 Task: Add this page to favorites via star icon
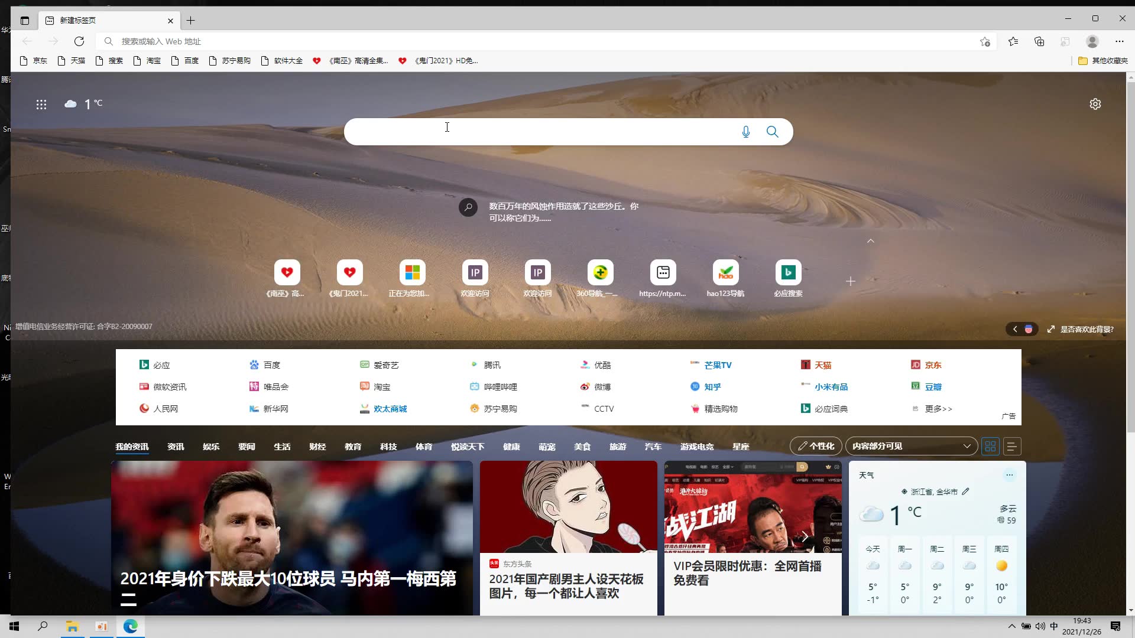[x=985, y=41]
